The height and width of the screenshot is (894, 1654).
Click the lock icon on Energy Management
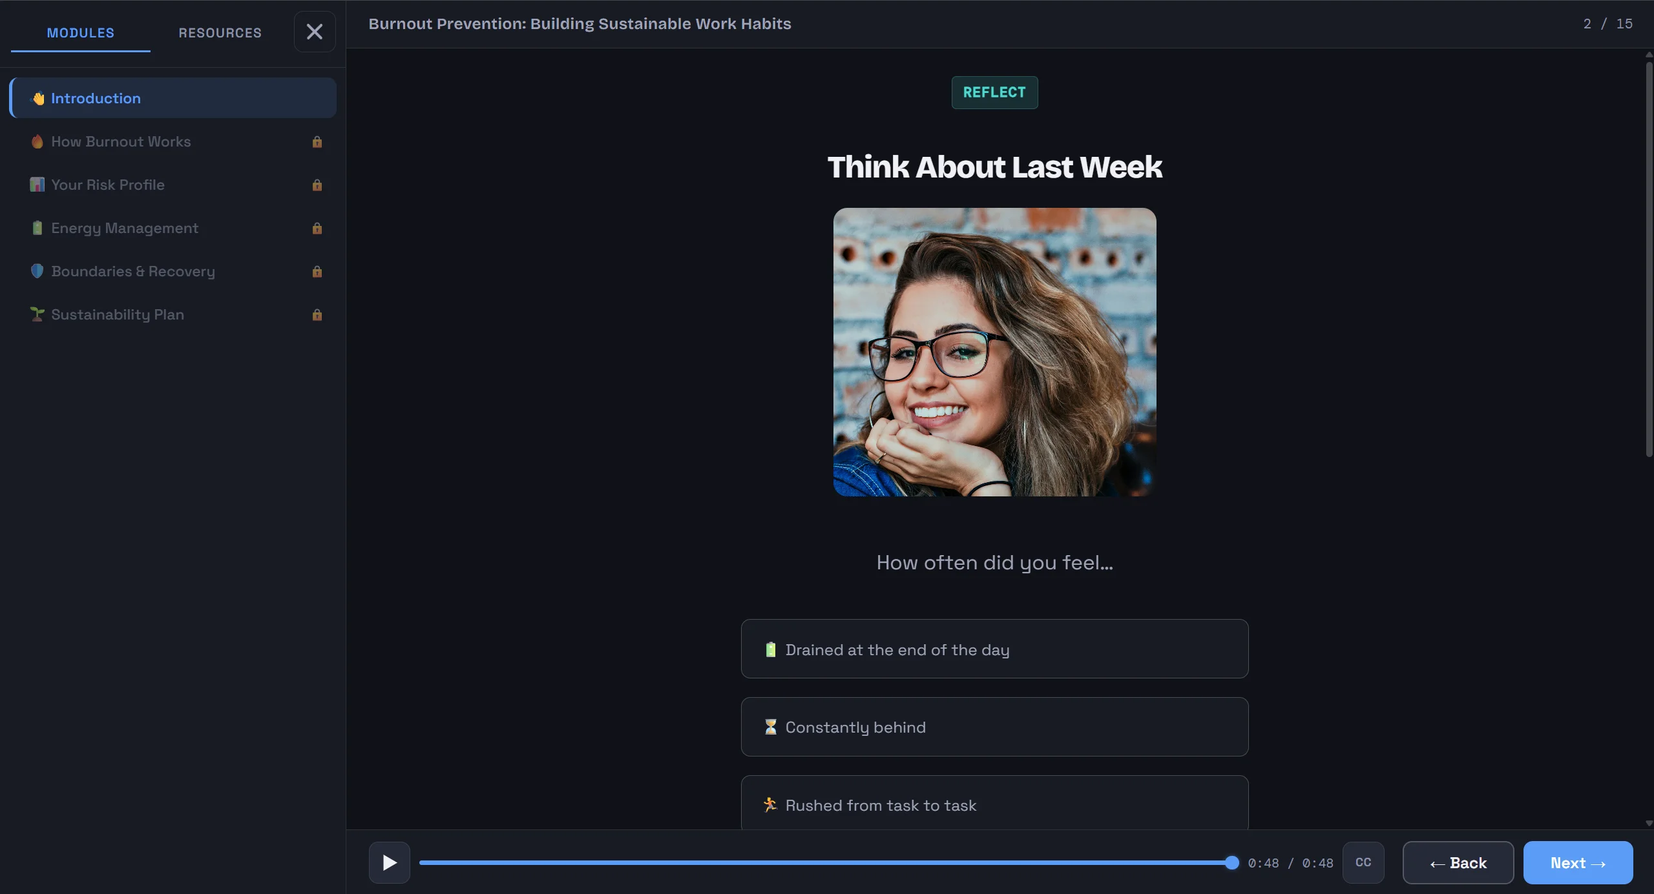pos(317,228)
